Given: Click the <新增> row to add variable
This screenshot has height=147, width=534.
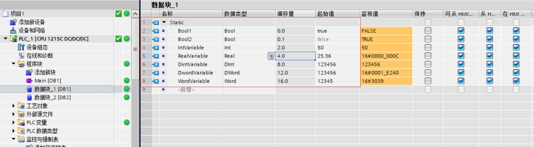Looking at the screenshot, I should [x=186, y=90].
